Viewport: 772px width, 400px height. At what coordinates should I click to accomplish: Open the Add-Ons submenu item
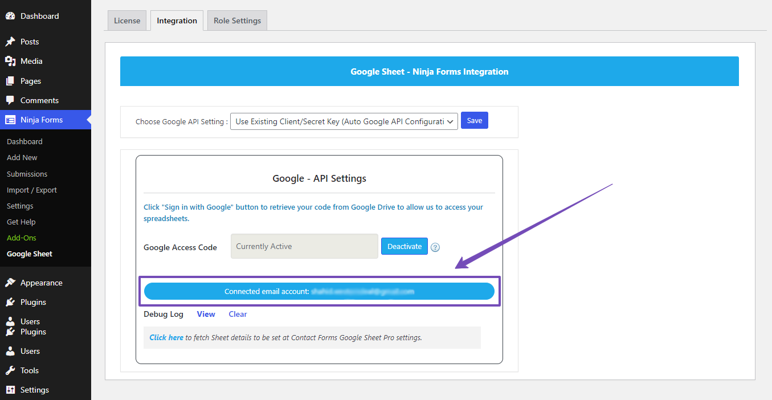22,238
